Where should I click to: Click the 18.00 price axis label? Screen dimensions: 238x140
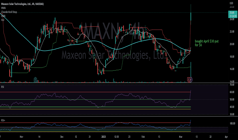pos(232,57)
